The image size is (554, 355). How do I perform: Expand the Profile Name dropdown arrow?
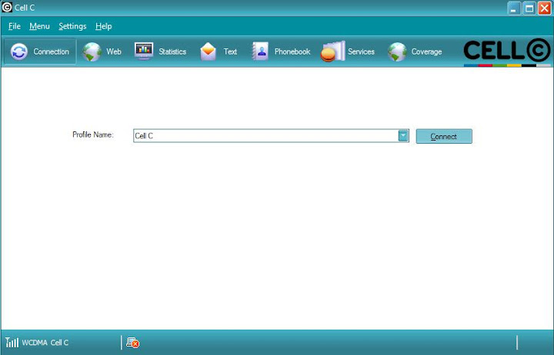point(403,135)
